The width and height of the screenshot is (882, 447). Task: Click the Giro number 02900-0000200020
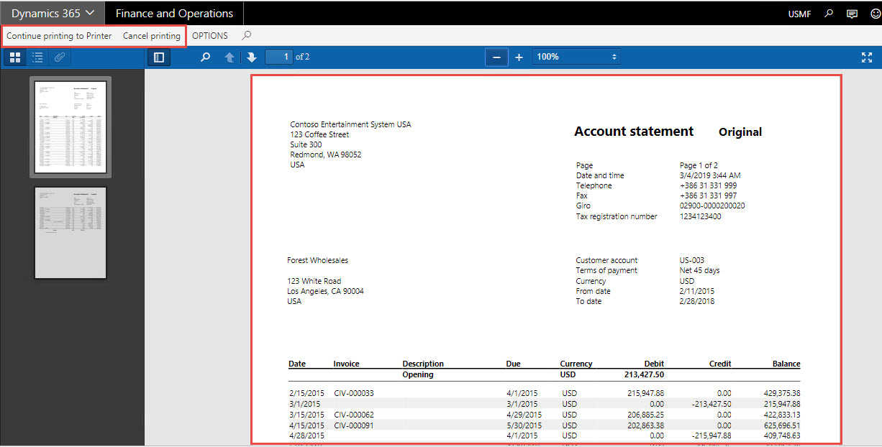[x=712, y=206]
